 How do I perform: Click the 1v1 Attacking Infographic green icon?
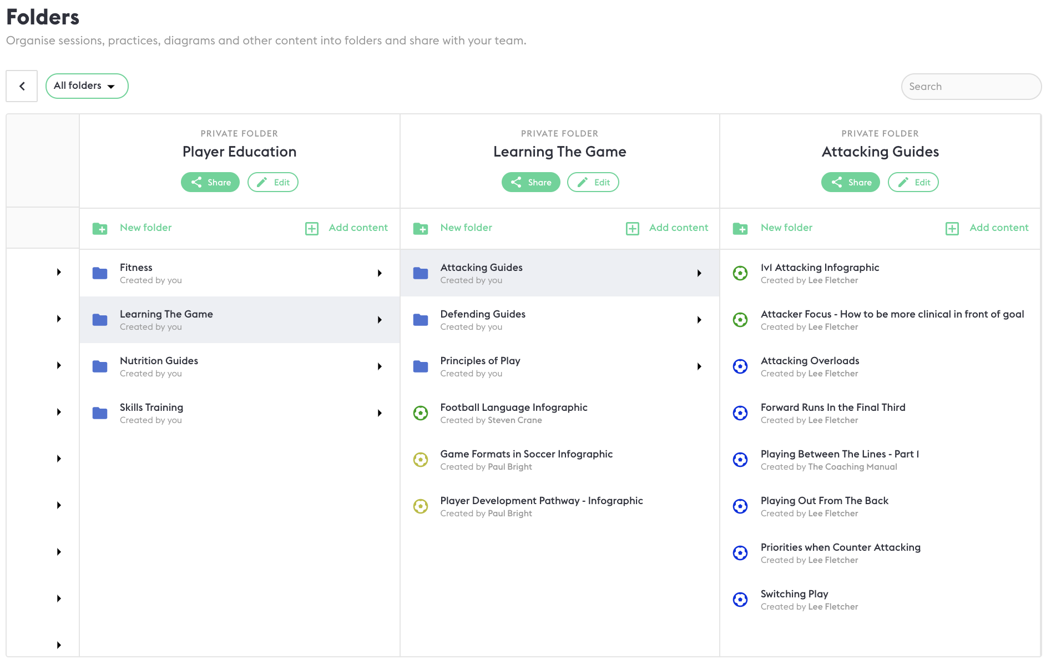point(740,273)
